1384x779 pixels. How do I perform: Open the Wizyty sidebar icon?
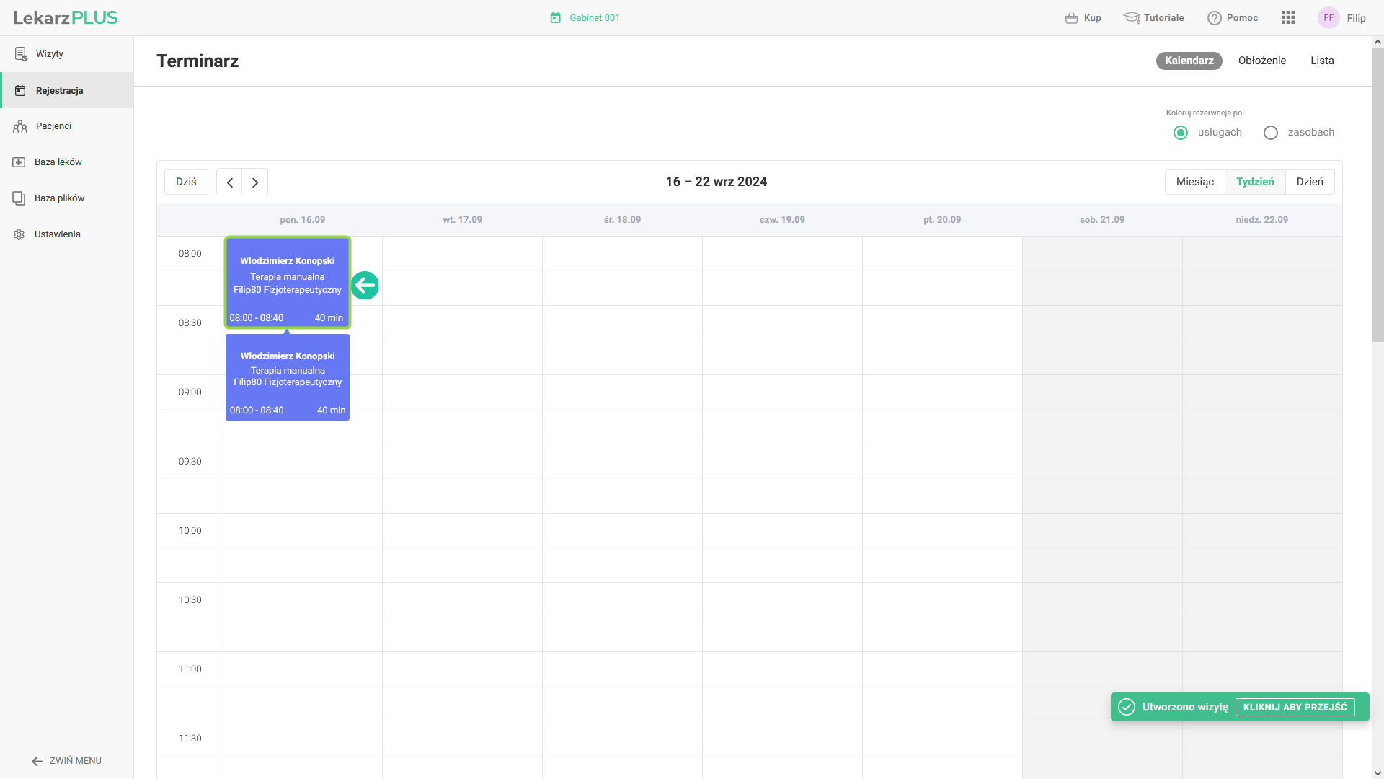[21, 54]
